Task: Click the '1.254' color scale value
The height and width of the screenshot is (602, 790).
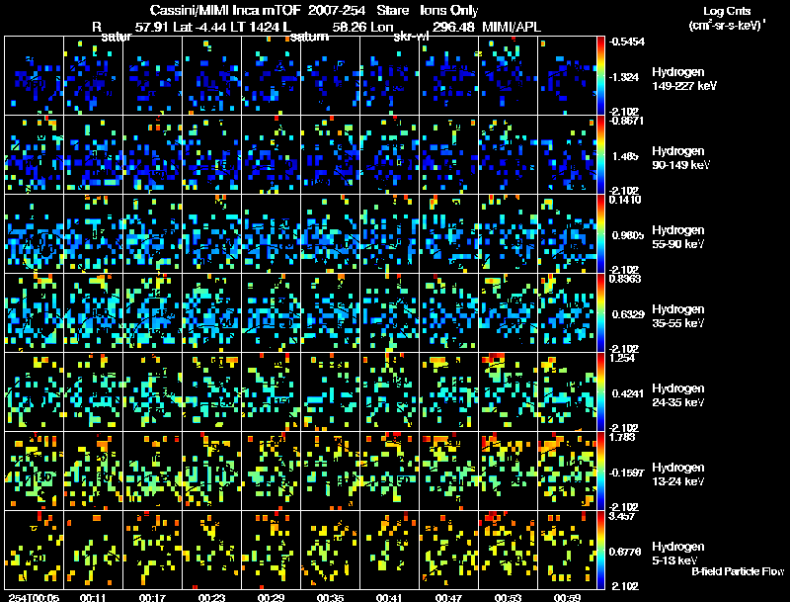Action: tap(622, 358)
